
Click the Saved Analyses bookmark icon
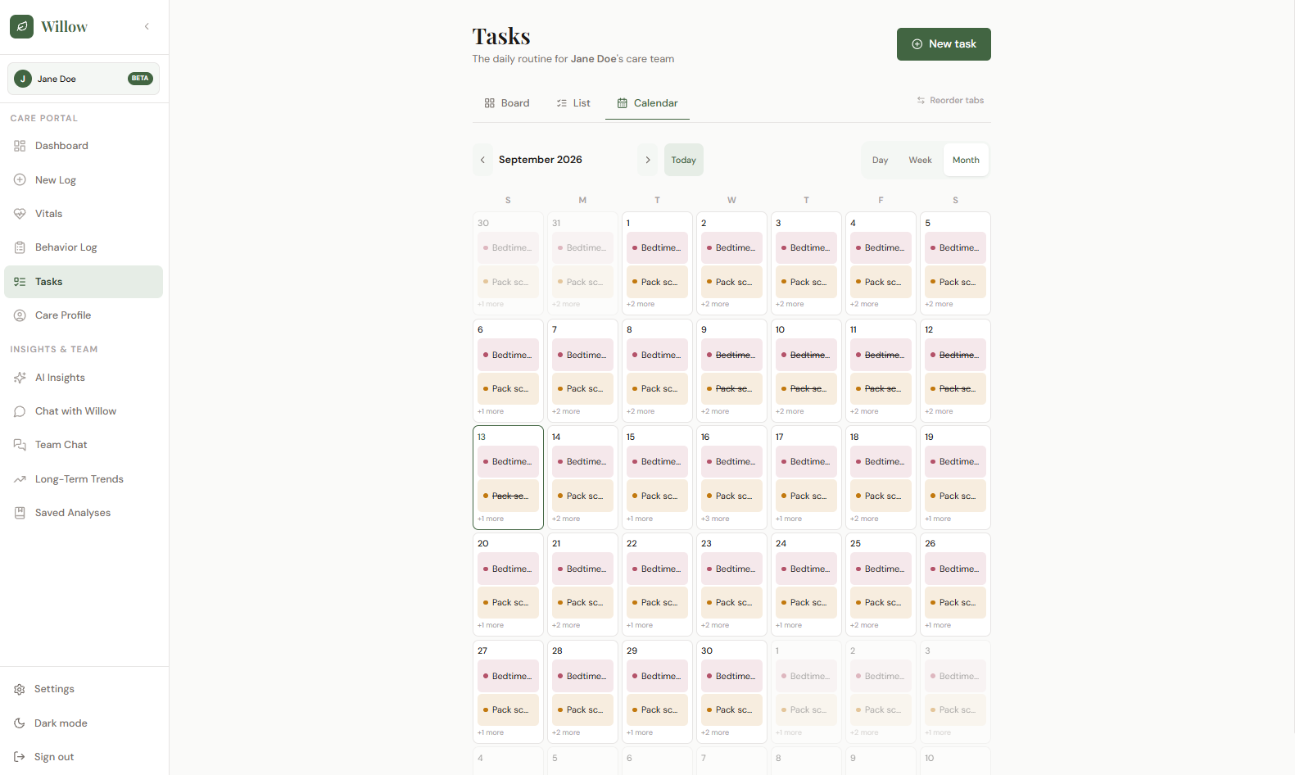coord(20,513)
